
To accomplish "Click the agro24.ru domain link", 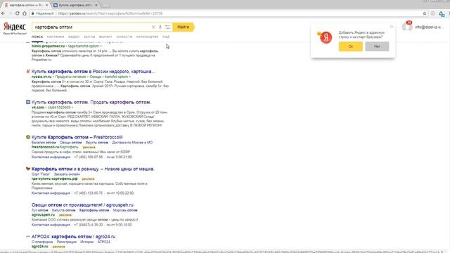I will click(x=40, y=247).
